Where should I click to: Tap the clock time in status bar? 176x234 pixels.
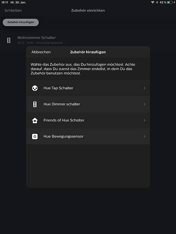point(5,2)
